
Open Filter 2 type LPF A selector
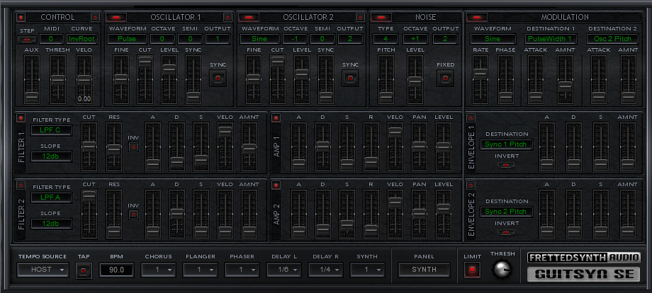(52, 197)
